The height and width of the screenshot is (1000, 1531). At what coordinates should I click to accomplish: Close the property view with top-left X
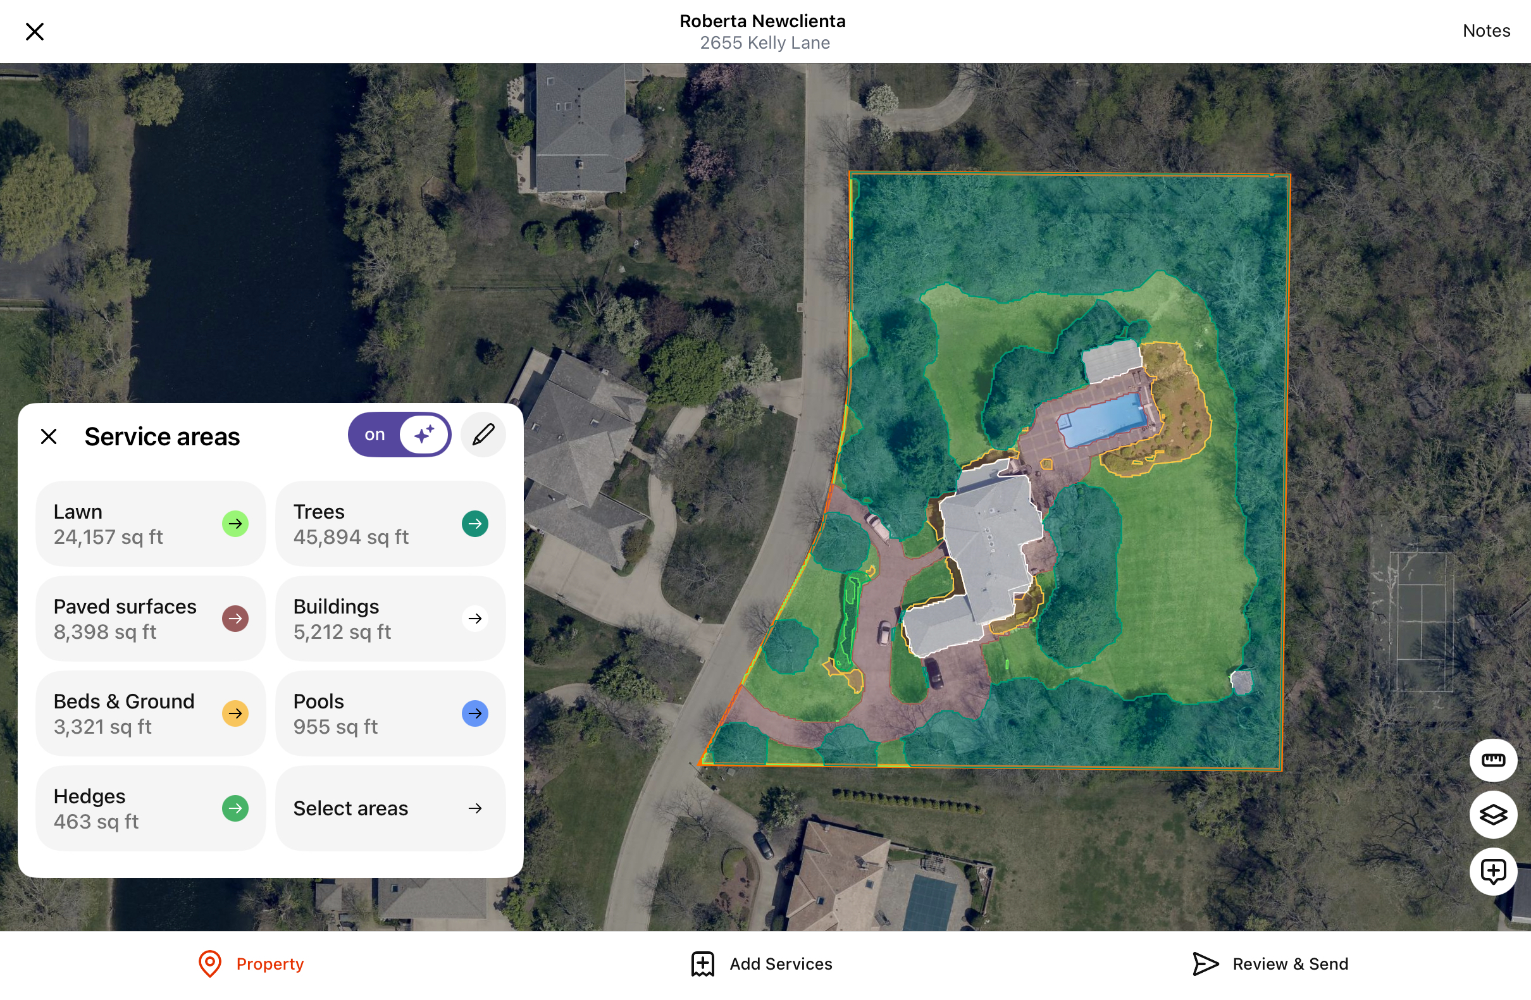coord(35,32)
